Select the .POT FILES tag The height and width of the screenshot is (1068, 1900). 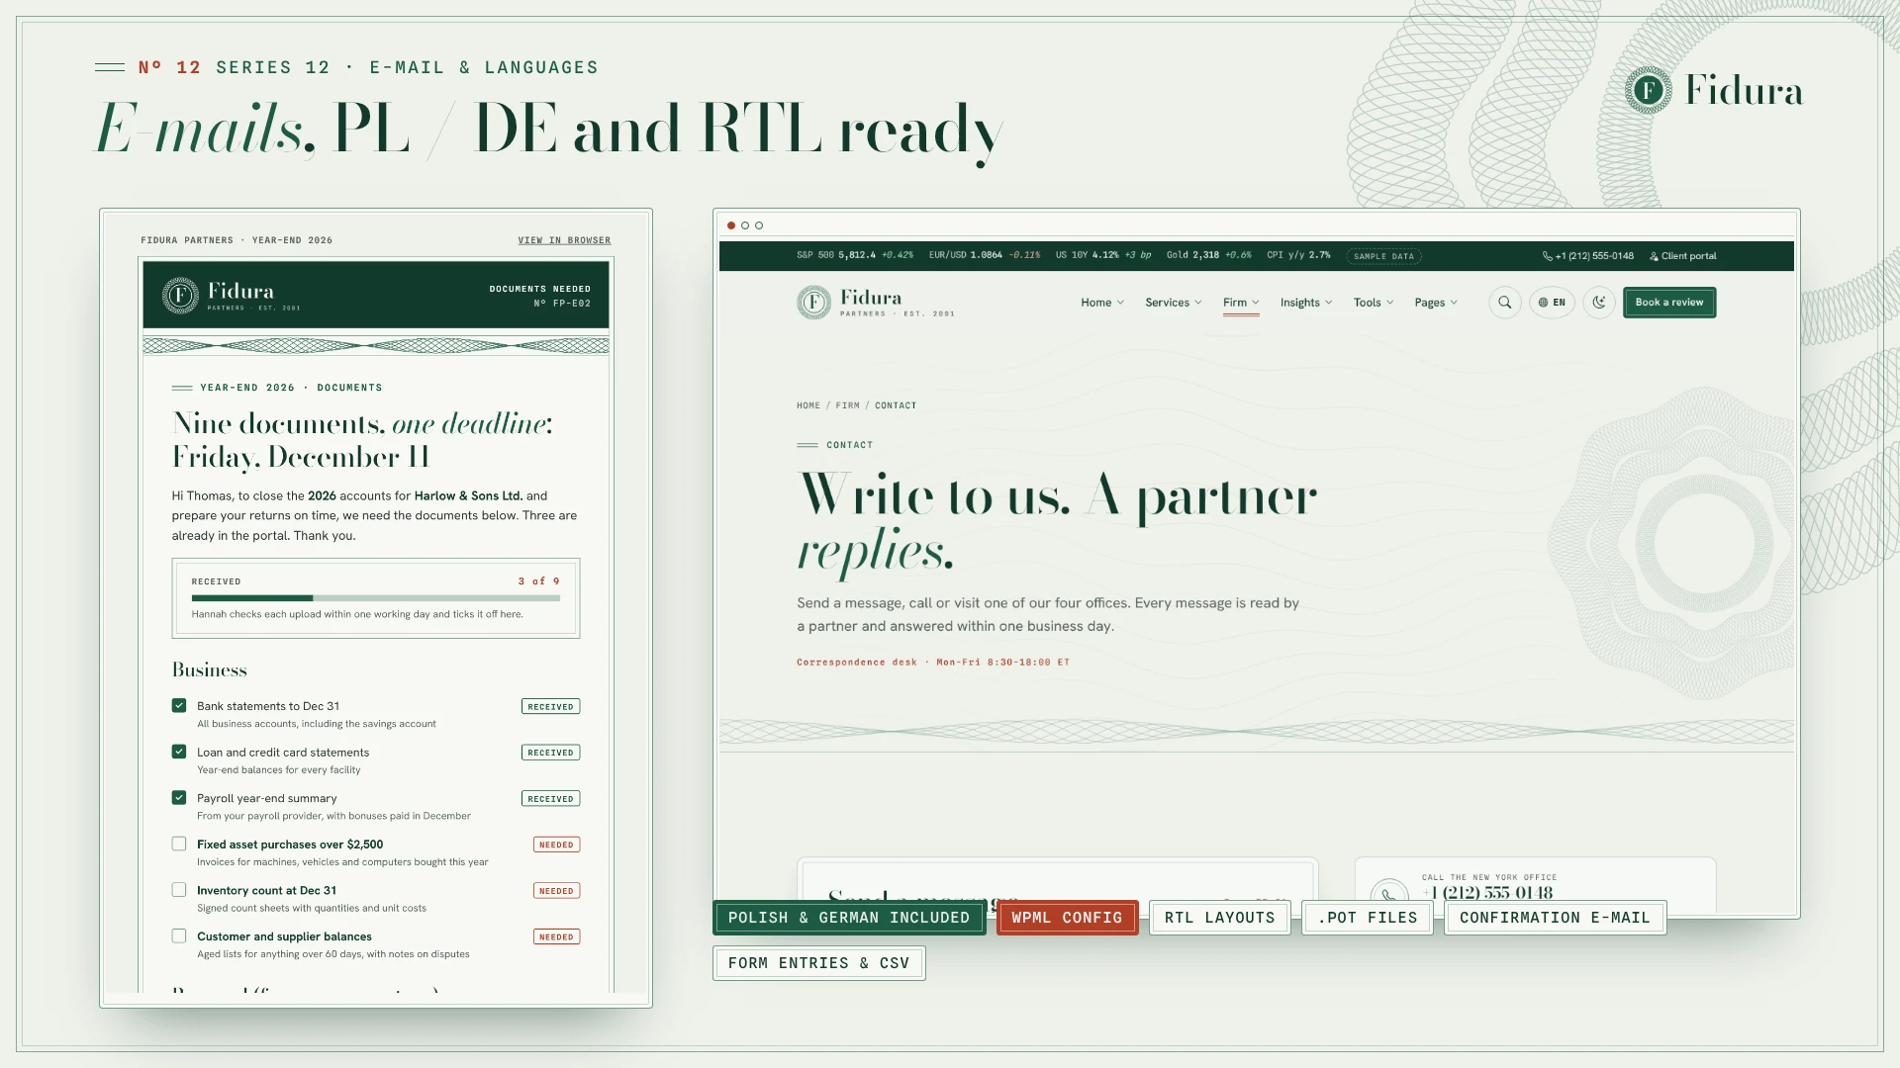[1368, 918]
